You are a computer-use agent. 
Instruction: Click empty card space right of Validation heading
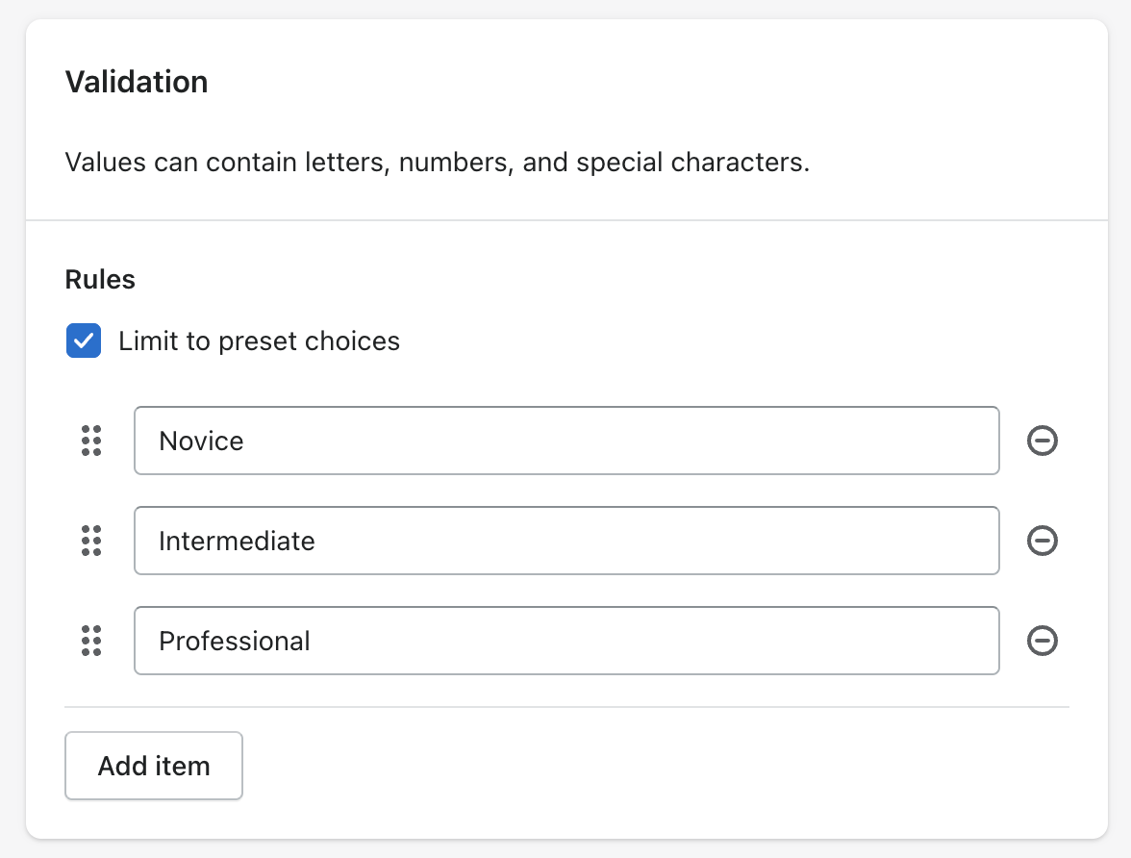click(673, 82)
